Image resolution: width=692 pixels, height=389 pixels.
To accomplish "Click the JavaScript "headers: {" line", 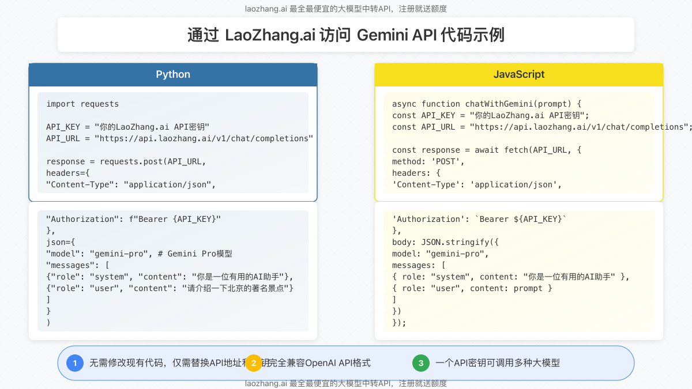I will coord(416,173).
